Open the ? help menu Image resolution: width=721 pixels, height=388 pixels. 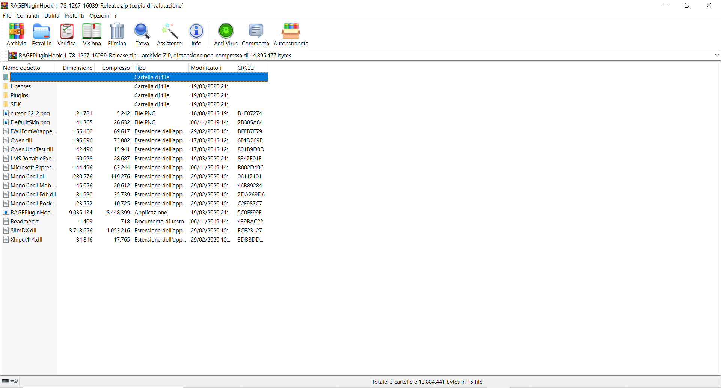coord(116,16)
